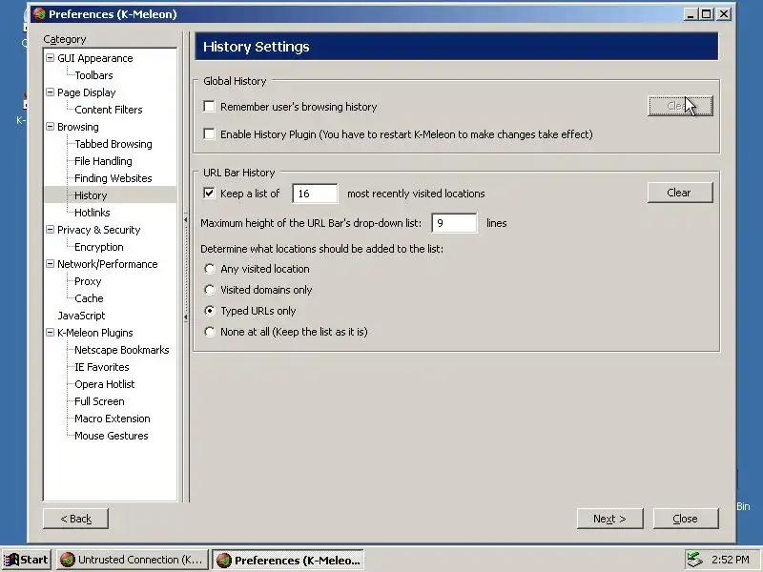
Task: Collapse the Privacy & Security node
Action: [50, 230]
